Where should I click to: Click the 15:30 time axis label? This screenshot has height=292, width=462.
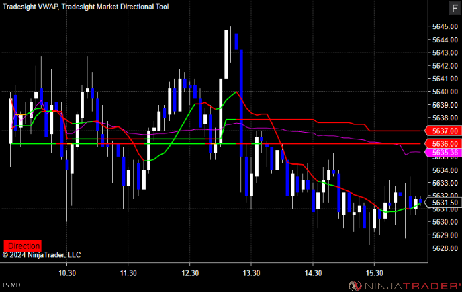[375, 273]
